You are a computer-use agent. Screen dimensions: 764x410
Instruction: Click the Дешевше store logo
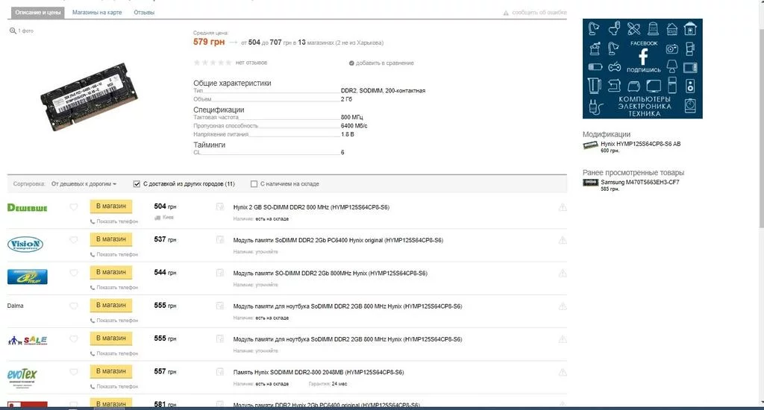click(28, 208)
